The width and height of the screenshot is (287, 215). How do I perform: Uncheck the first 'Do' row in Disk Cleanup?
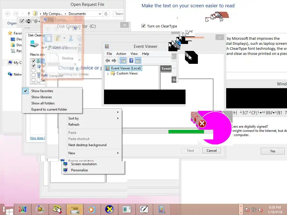point(33,61)
